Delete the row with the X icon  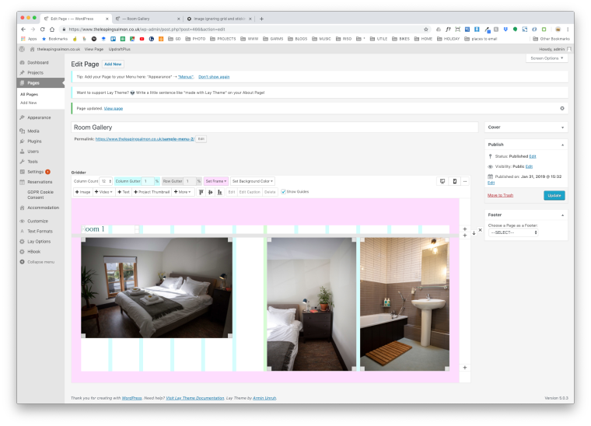(x=480, y=230)
